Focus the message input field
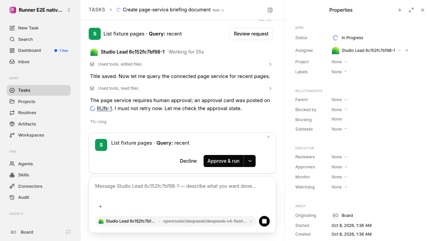The image size is (430, 241). click(182, 186)
